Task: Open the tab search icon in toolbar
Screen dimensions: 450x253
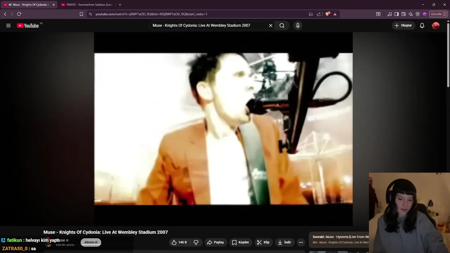Action: [x=378, y=14]
